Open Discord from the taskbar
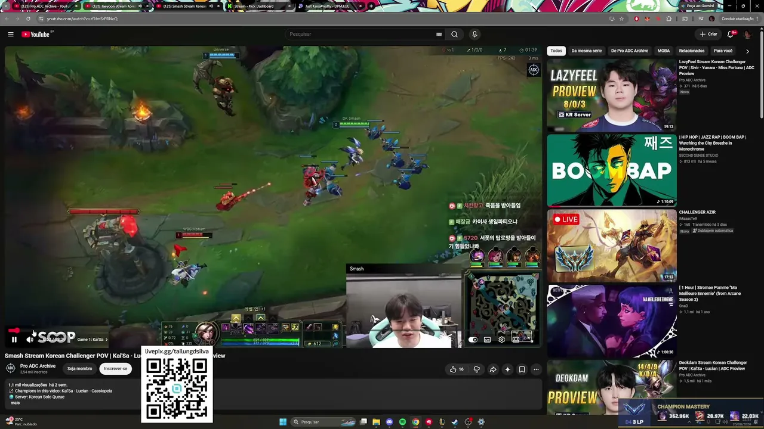Screen dimensions: 764x429 (x=389, y=422)
